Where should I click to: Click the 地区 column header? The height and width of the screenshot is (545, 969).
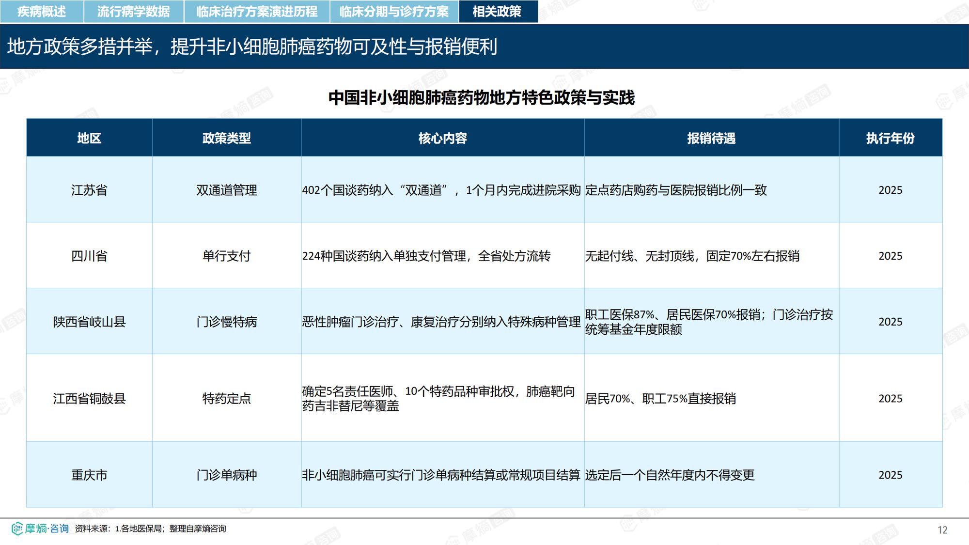coord(90,138)
